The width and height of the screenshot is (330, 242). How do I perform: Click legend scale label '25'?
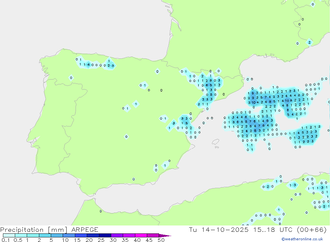pos(101,240)
